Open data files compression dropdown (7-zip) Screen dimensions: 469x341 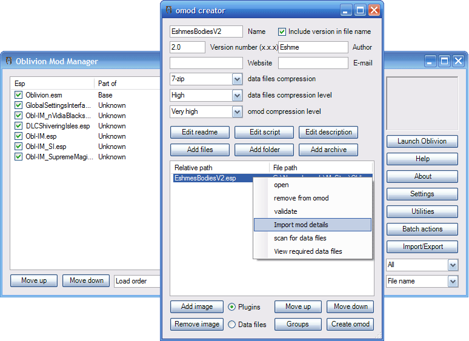click(x=237, y=79)
